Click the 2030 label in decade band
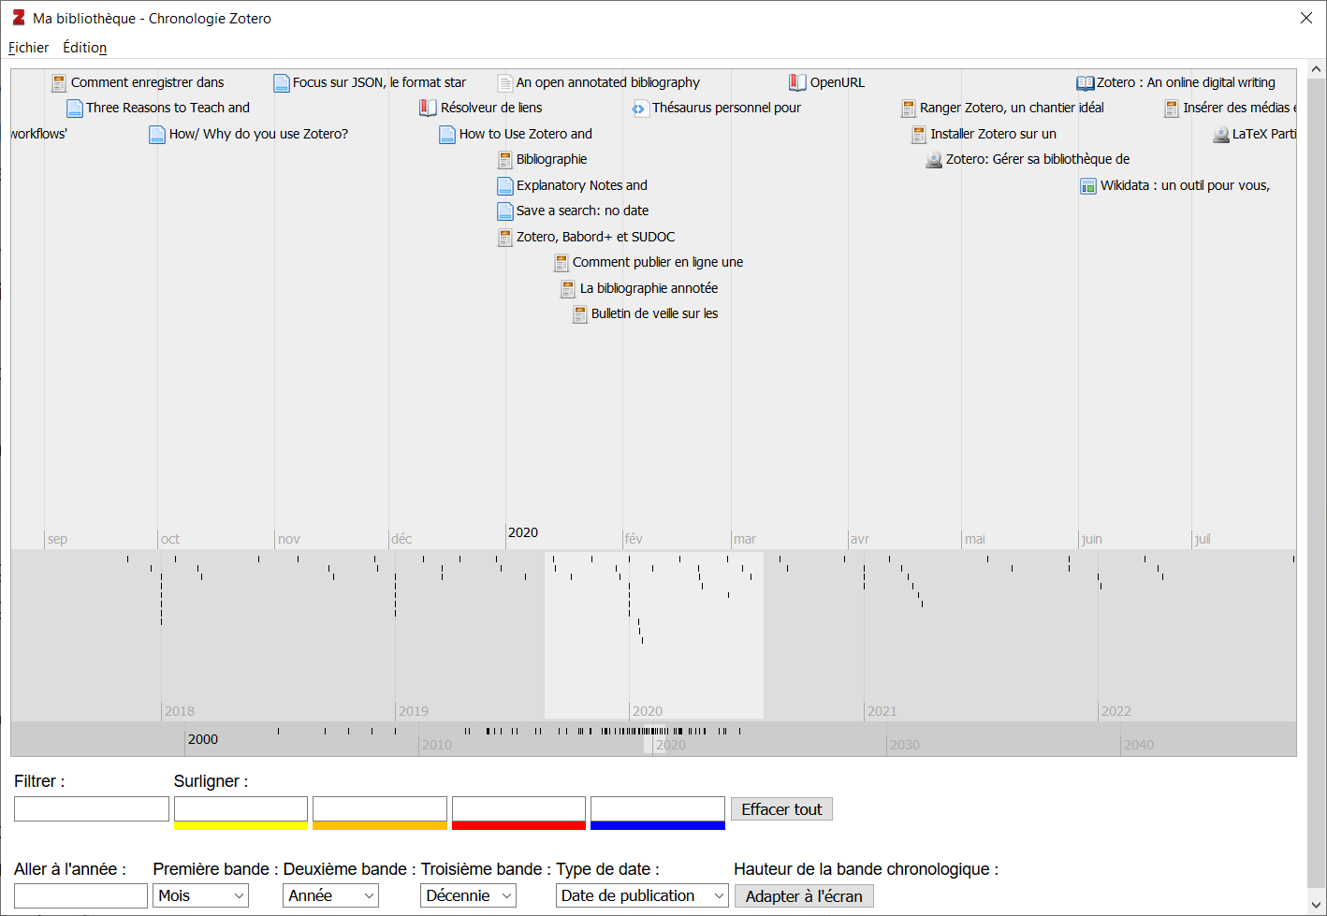The image size is (1327, 916). pyautogui.click(x=905, y=745)
